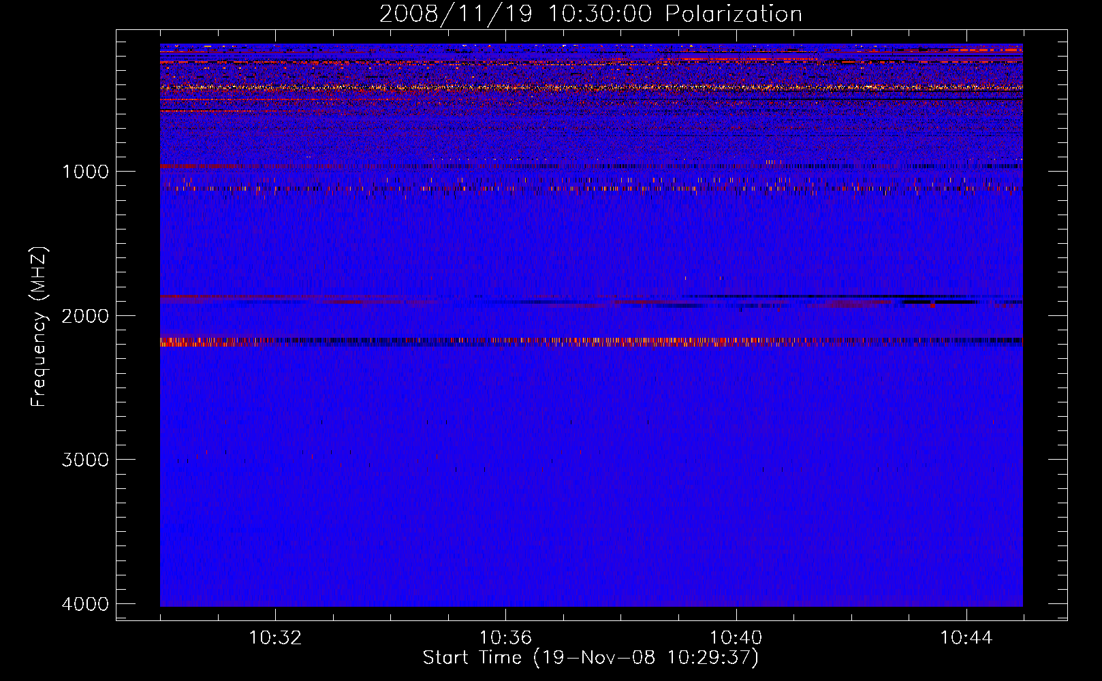
Task: Click the 10:36 time tick label
Action: click(505, 638)
